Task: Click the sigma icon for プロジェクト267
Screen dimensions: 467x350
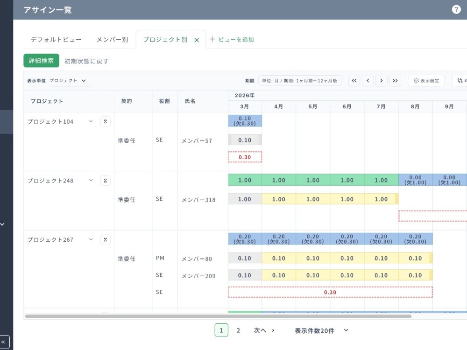Action: click(105, 239)
